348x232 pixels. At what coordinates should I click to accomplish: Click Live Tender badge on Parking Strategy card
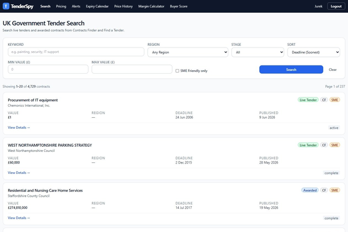point(308,145)
